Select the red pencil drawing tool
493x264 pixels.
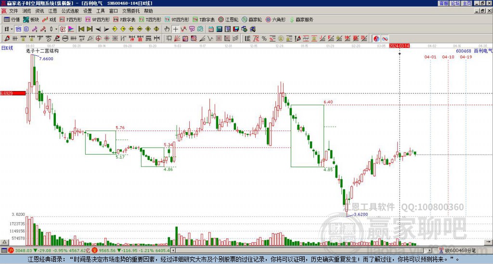[7, 39]
